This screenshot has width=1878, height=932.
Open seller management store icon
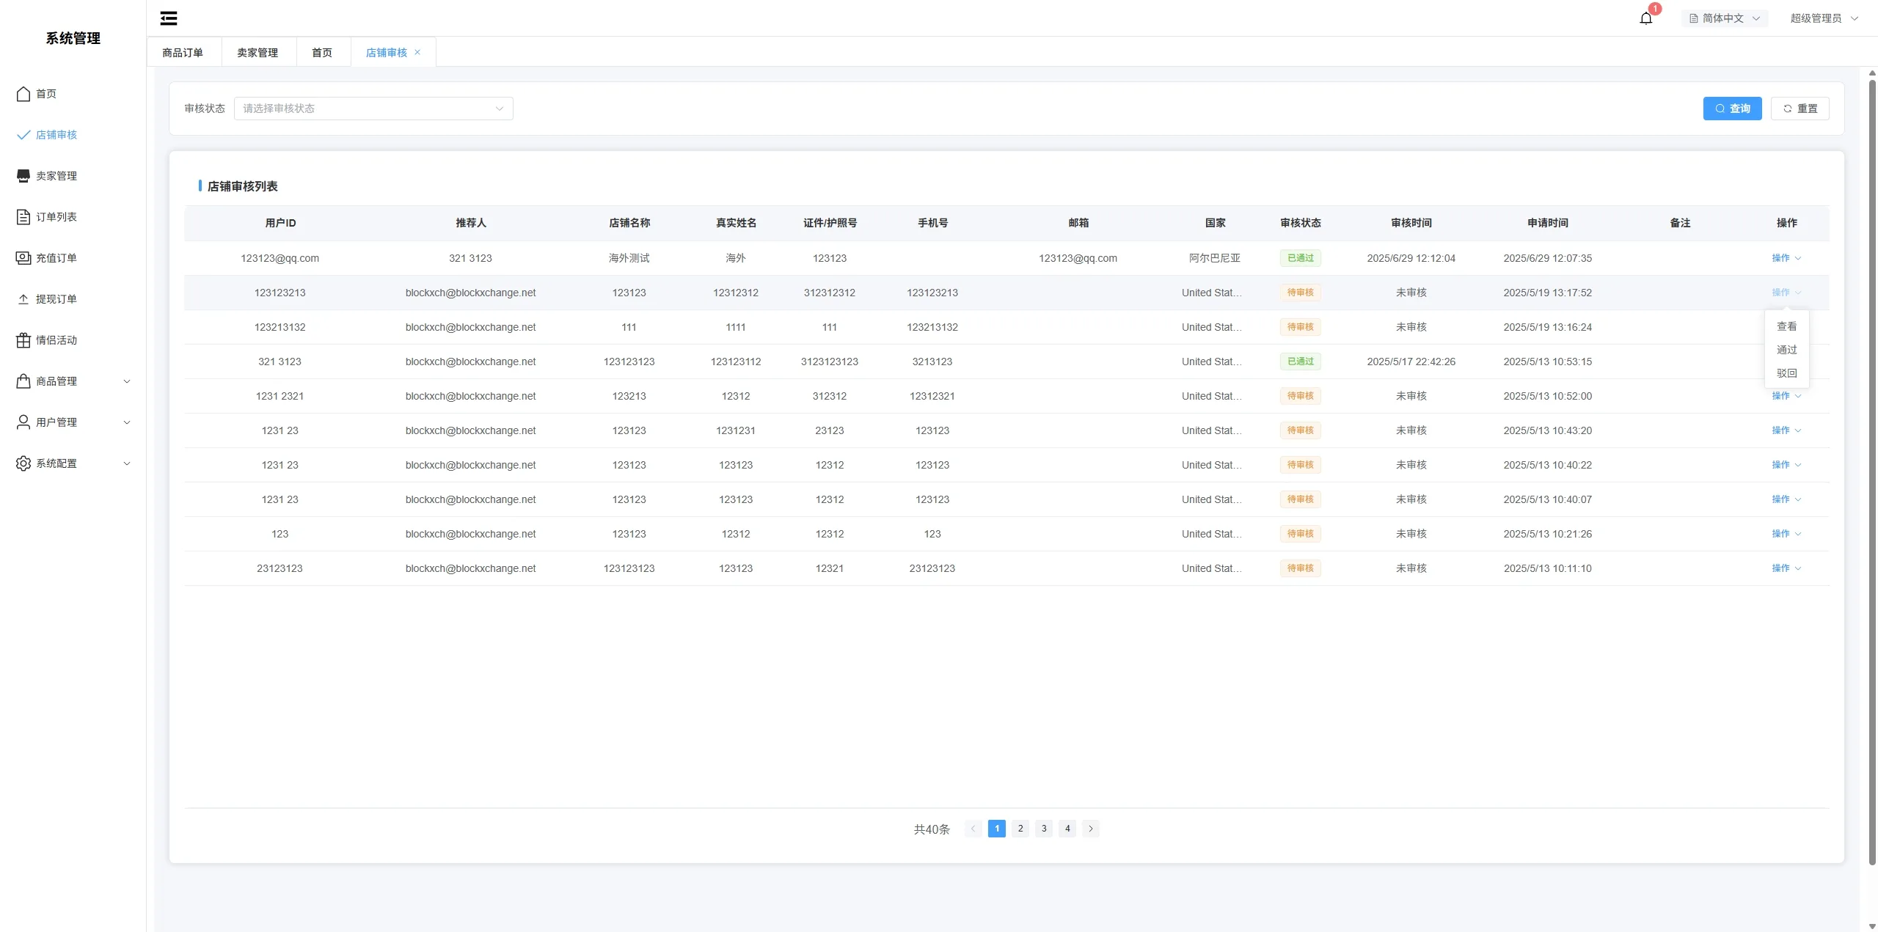point(23,176)
